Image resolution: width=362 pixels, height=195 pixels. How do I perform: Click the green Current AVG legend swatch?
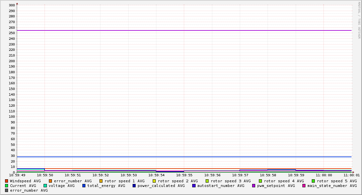[x=7, y=186]
